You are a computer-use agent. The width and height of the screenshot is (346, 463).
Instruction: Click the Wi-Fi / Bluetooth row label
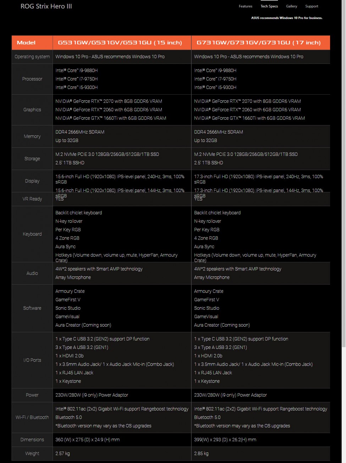[32, 417]
